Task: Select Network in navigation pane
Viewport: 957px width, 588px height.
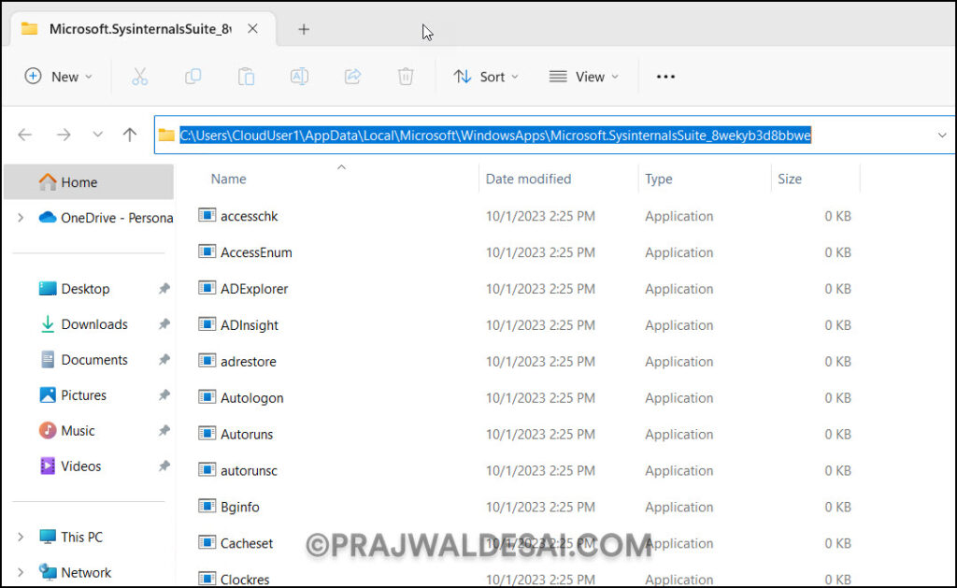Action: pos(86,572)
